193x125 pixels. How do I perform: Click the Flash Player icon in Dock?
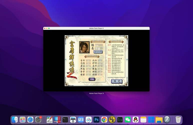(167, 119)
